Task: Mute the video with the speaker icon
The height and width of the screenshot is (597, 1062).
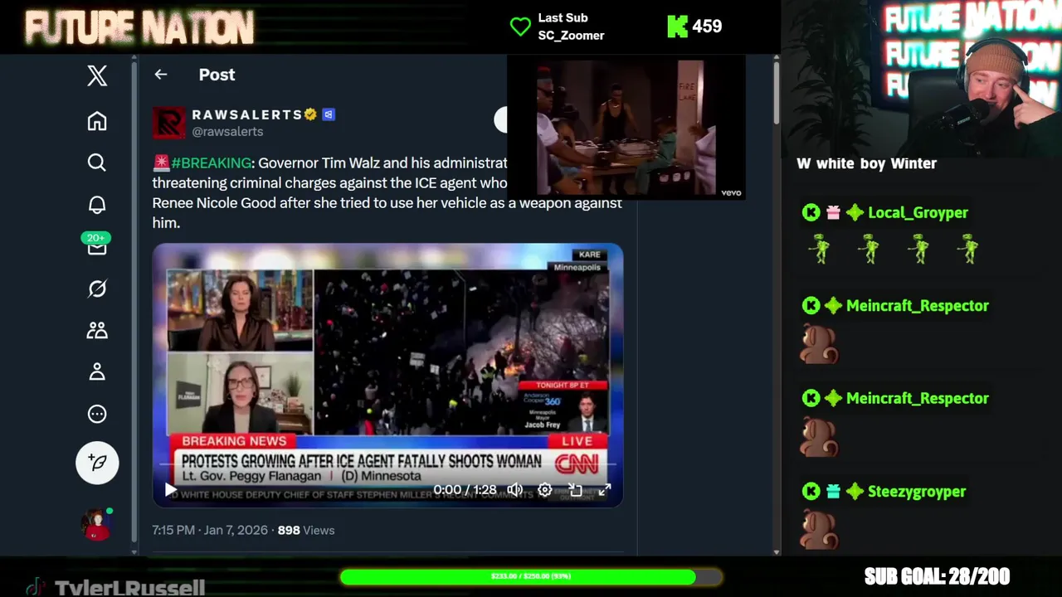Action: pyautogui.click(x=515, y=490)
